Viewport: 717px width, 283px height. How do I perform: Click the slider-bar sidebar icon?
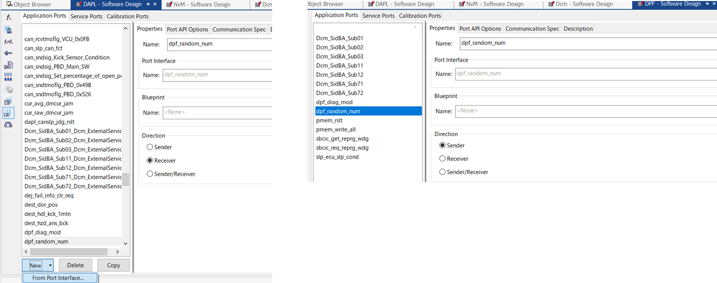point(8,54)
